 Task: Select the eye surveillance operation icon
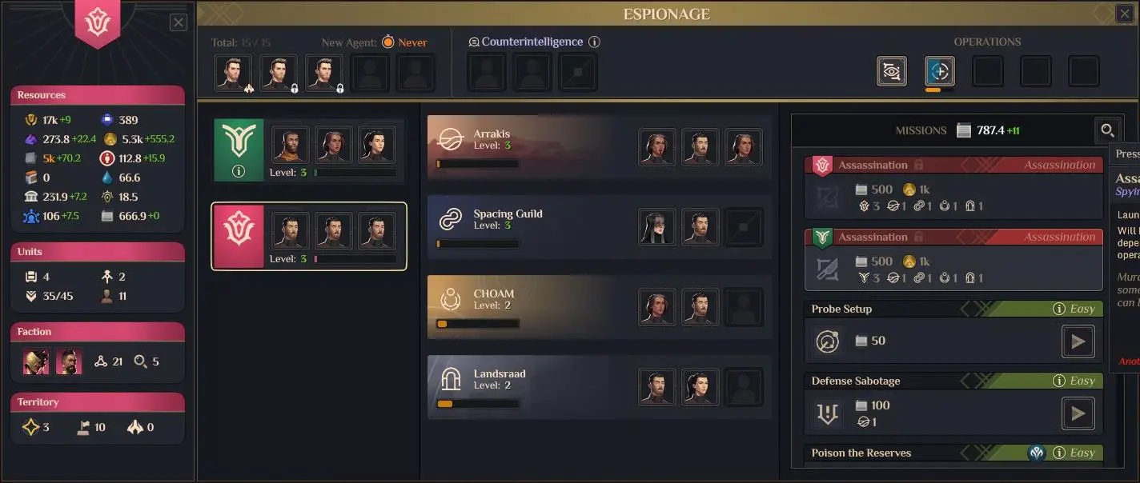[892, 71]
